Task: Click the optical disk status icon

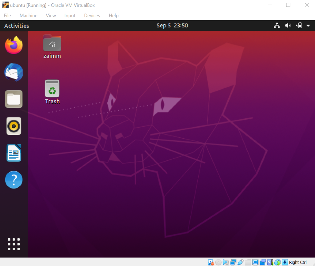Action: click(x=218, y=262)
